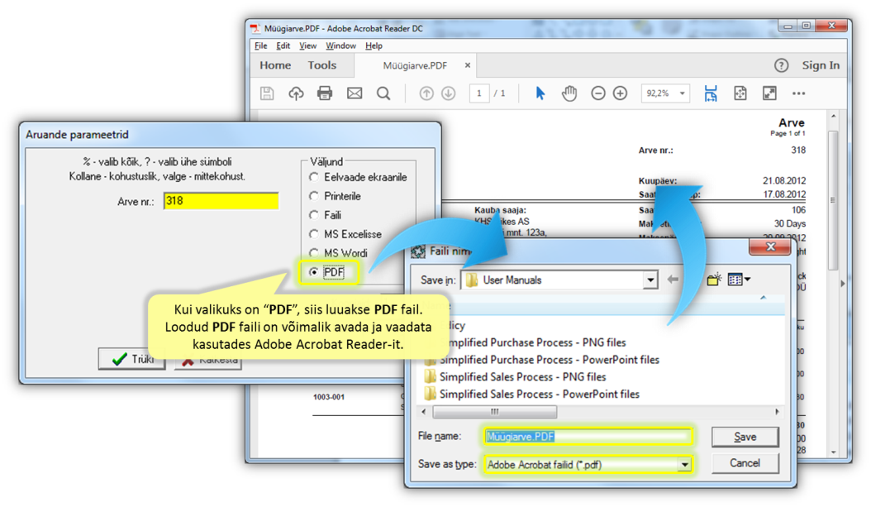Image resolution: width=871 pixels, height=507 pixels.
Task: Select MS Excelisse output option
Action: [x=314, y=234]
